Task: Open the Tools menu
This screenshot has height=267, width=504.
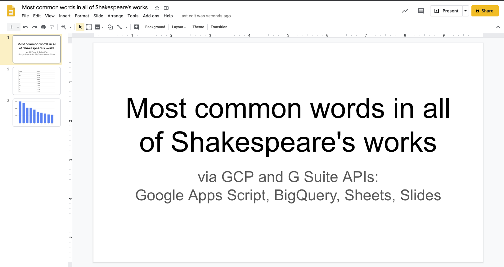Action: click(x=133, y=16)
